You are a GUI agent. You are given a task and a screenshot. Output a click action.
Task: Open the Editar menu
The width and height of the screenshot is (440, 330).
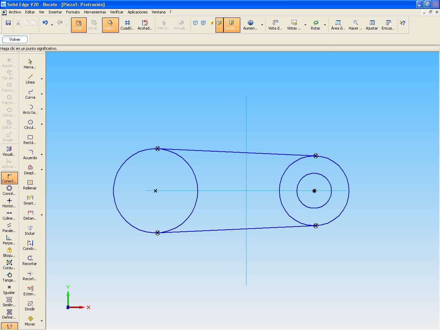(x=30, y=12)
